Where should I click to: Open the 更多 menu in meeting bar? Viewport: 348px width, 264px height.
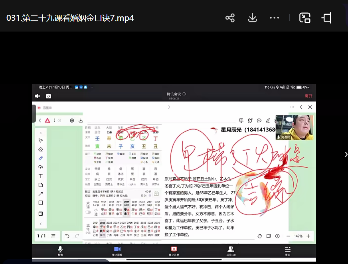point(287,250)
